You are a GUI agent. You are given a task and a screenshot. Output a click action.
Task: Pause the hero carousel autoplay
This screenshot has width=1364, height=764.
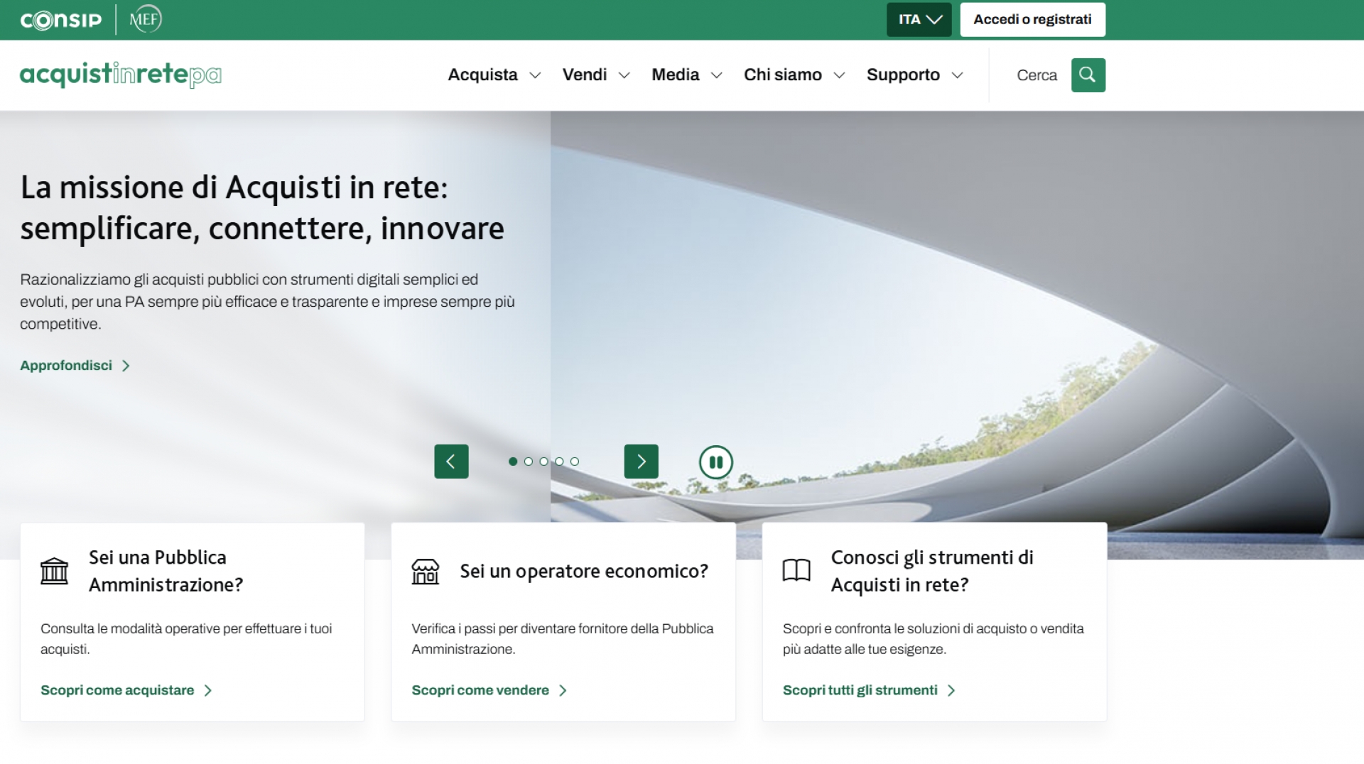715,462
